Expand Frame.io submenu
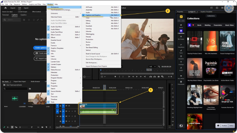This screenshot has height=133, width=237. click(x=64, y=46)
